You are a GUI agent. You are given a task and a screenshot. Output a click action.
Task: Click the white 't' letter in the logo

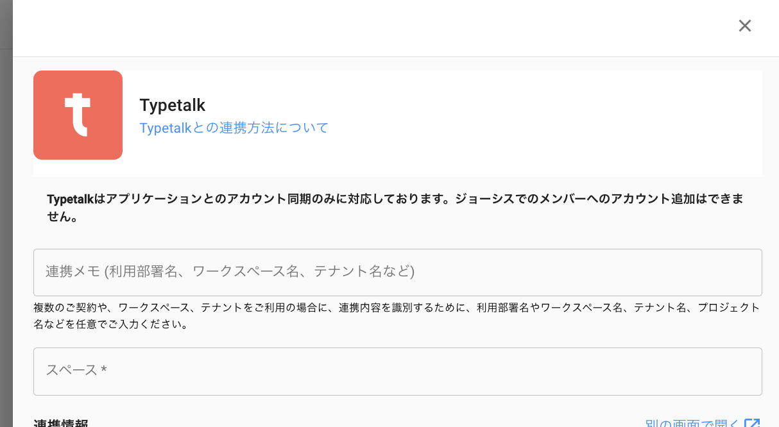pos(77,115)
